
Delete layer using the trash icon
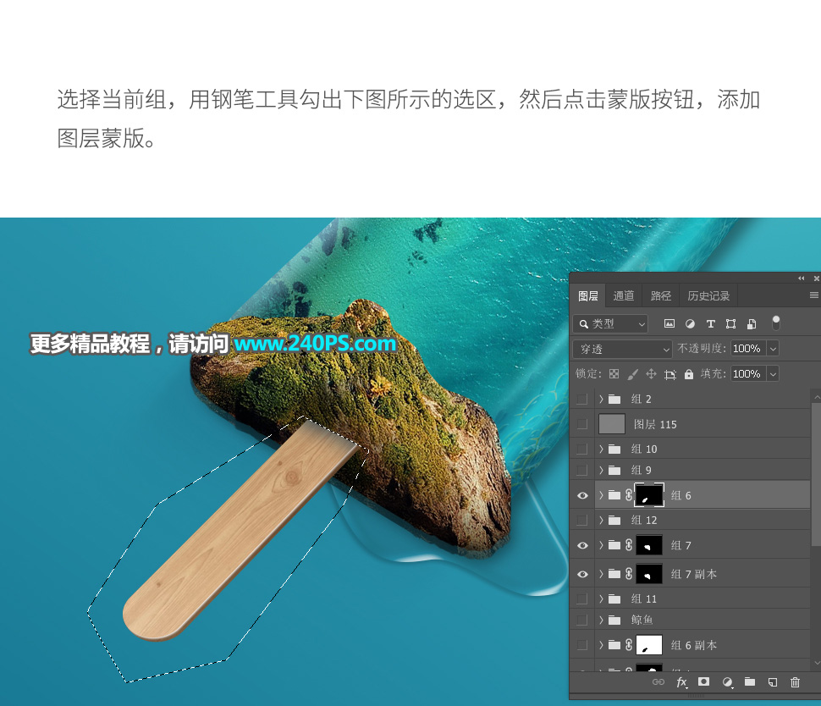pyautogui.click(x=795, y=682)
